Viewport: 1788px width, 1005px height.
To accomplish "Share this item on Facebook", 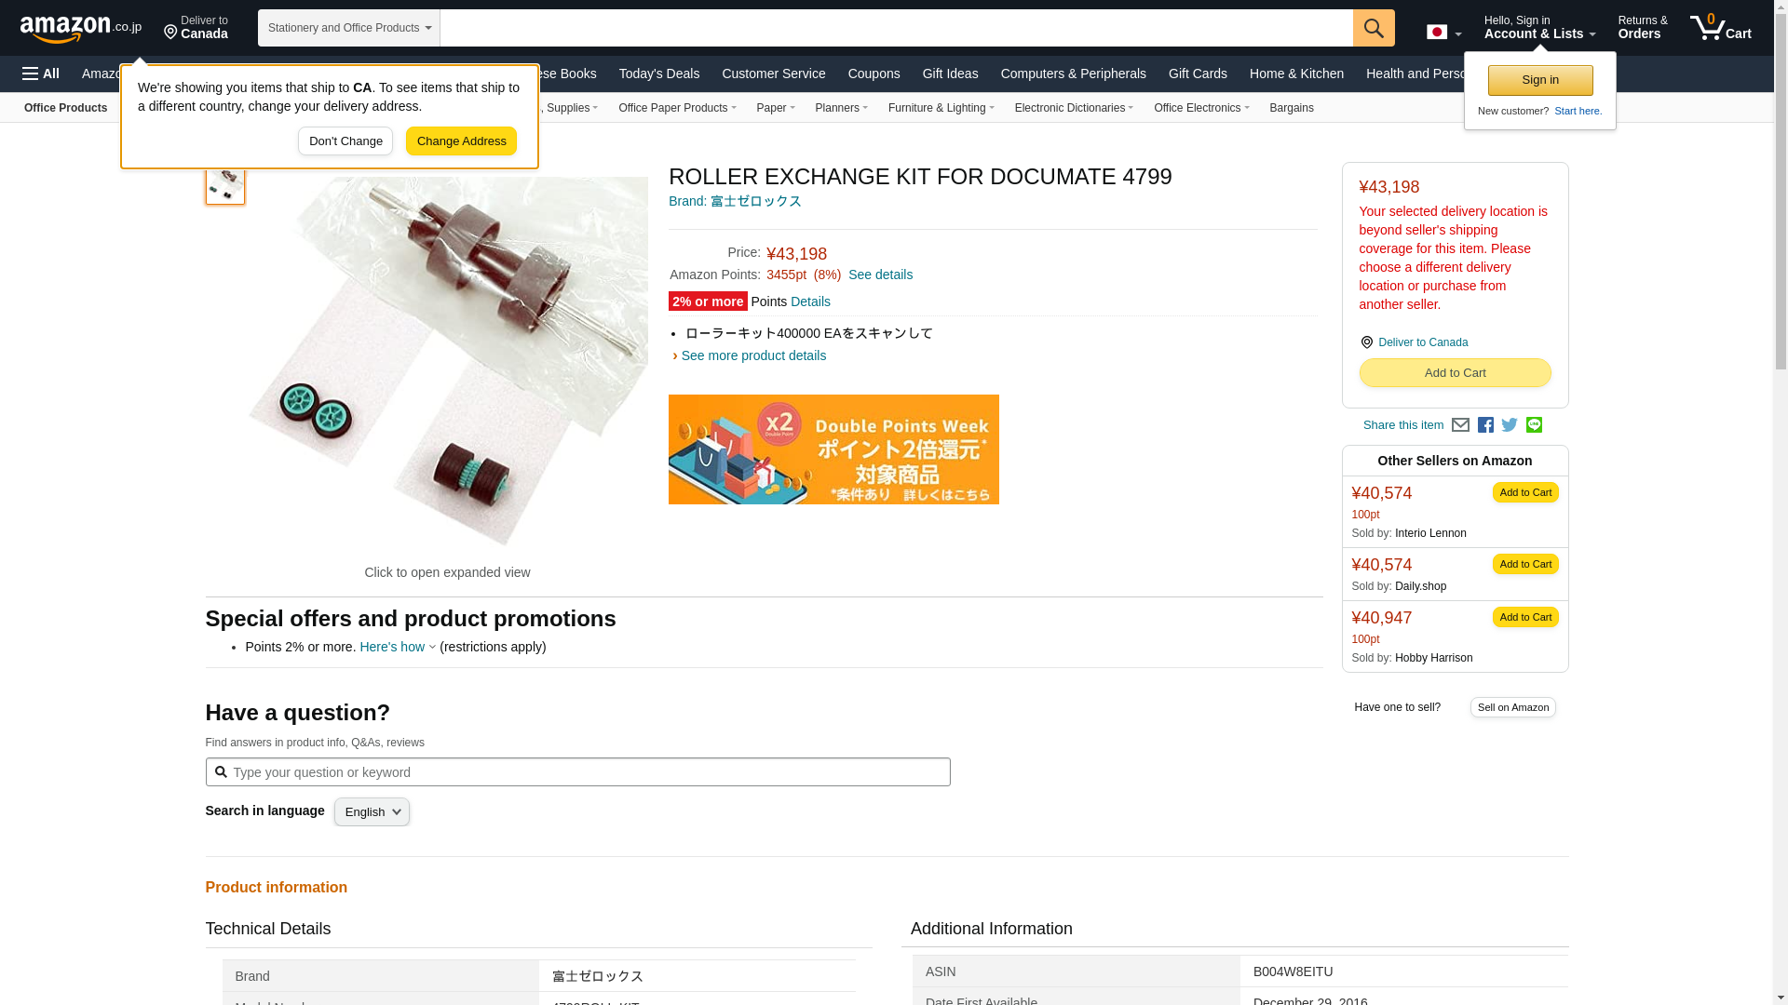I will pyautogui.click(x=1485, y=425).
